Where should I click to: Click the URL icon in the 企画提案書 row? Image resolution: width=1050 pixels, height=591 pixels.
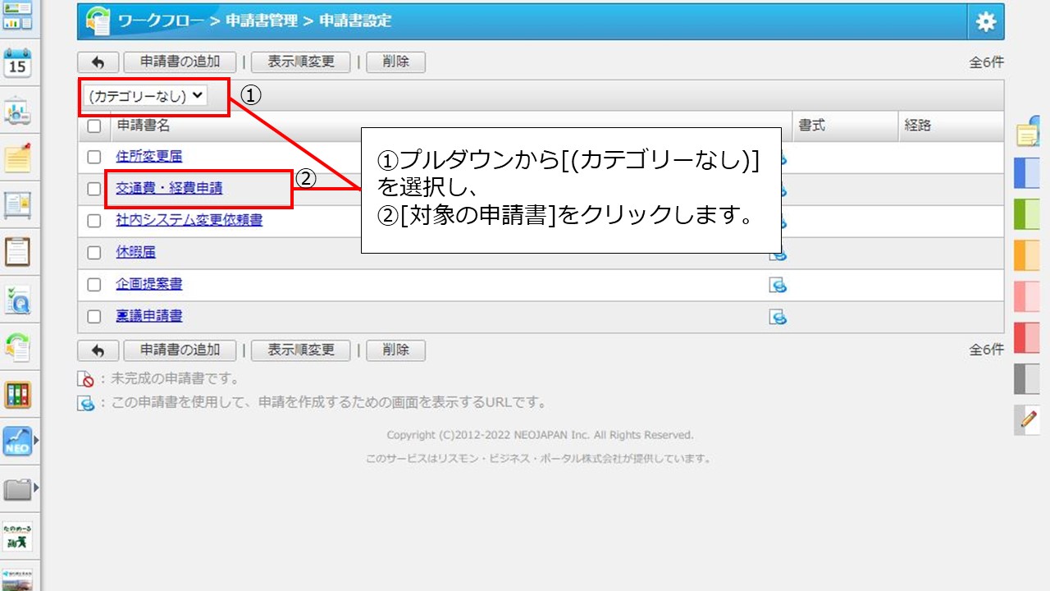coord(778,285)
